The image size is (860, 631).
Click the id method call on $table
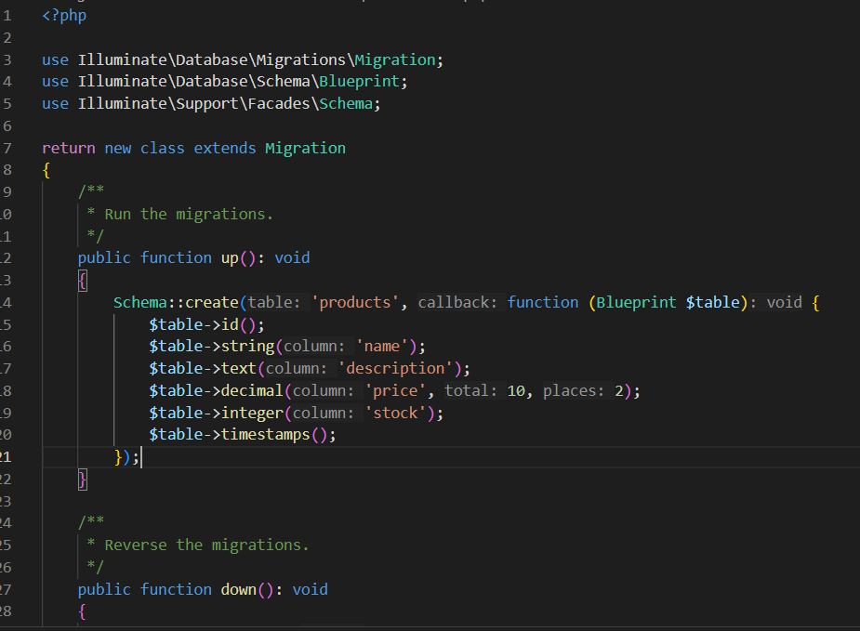(231, 324)
